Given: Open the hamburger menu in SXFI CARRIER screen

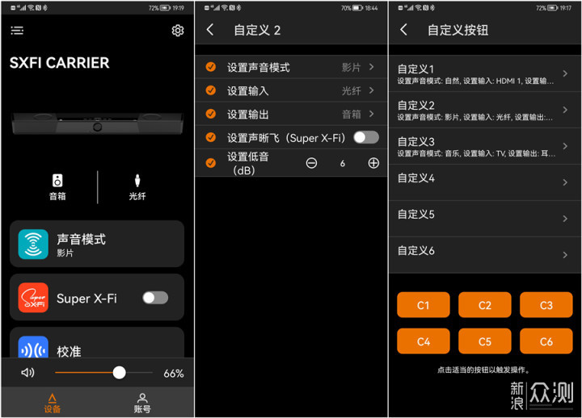Looking at the screenshot, I should coord(17,31).
